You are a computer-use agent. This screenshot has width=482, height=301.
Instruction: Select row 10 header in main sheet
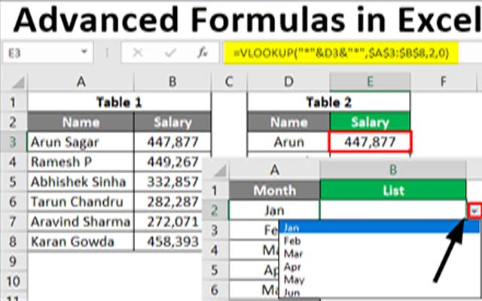coord(14,281)
